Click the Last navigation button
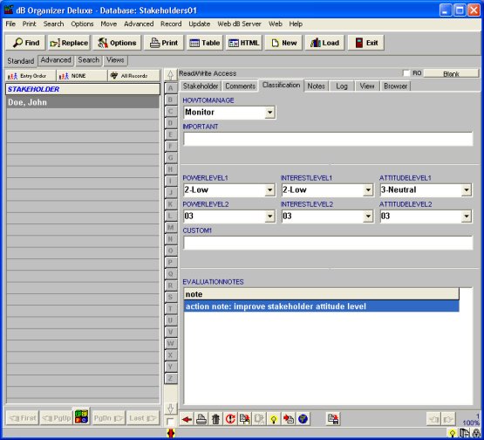Viewport: 484px width, 440px height. [x=143, y=418]
